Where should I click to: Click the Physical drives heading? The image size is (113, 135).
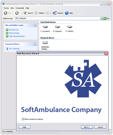click(47, 38)
